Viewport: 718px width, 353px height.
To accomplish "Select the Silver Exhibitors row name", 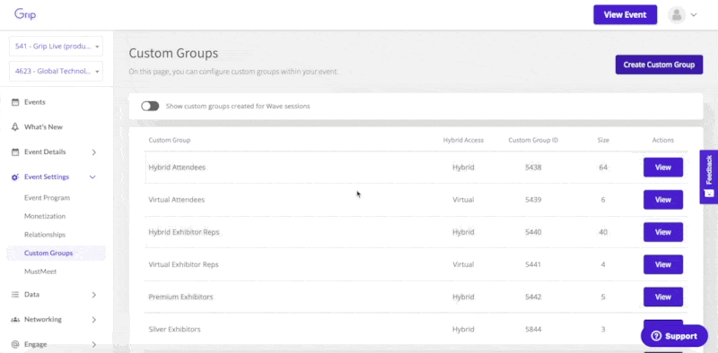I will click(174, 329).
